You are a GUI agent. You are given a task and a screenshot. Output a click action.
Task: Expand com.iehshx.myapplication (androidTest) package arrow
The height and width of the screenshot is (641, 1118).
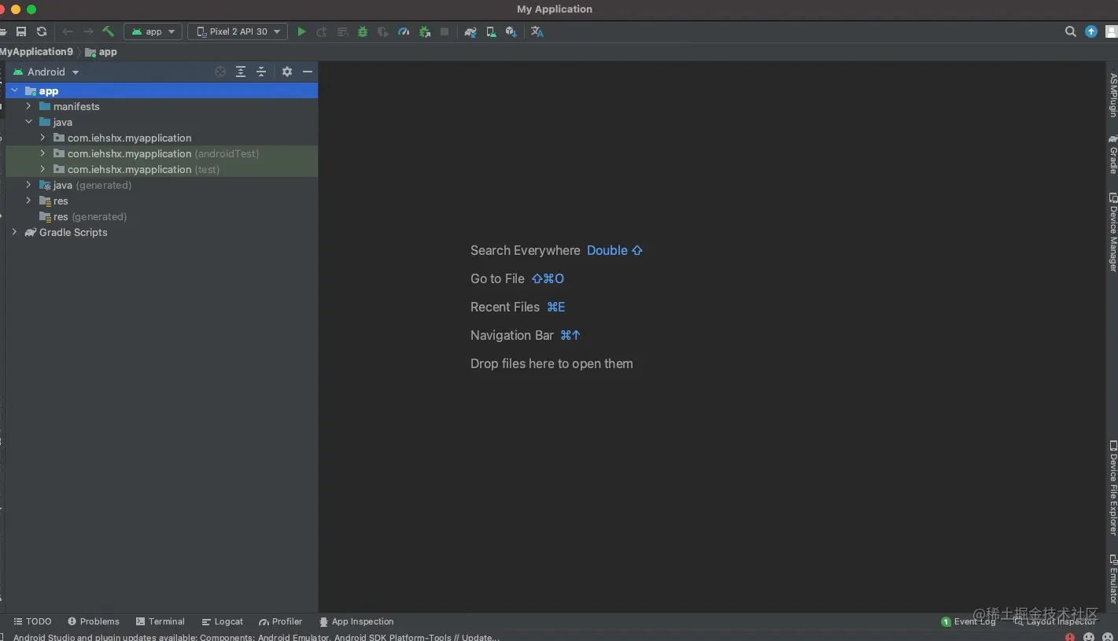pos(42,153)
